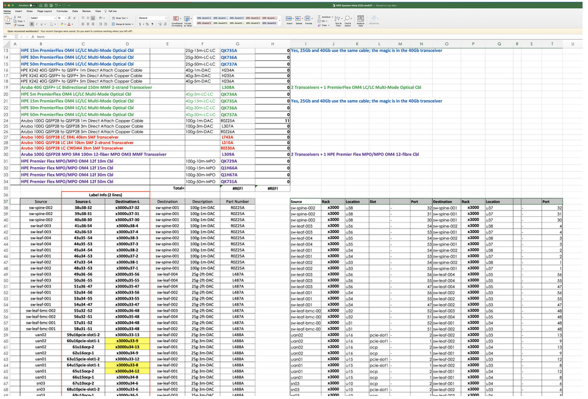Click the Wrap Text button
This screenshot has width=588, height=399.
point(120,18)
